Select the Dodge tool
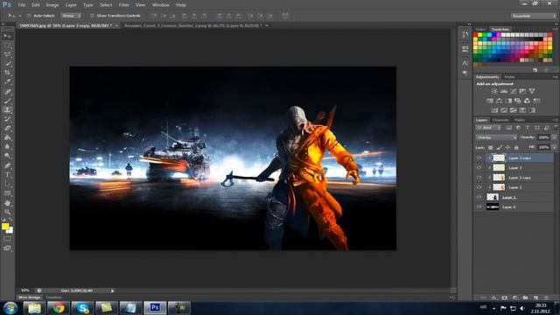 7,156
